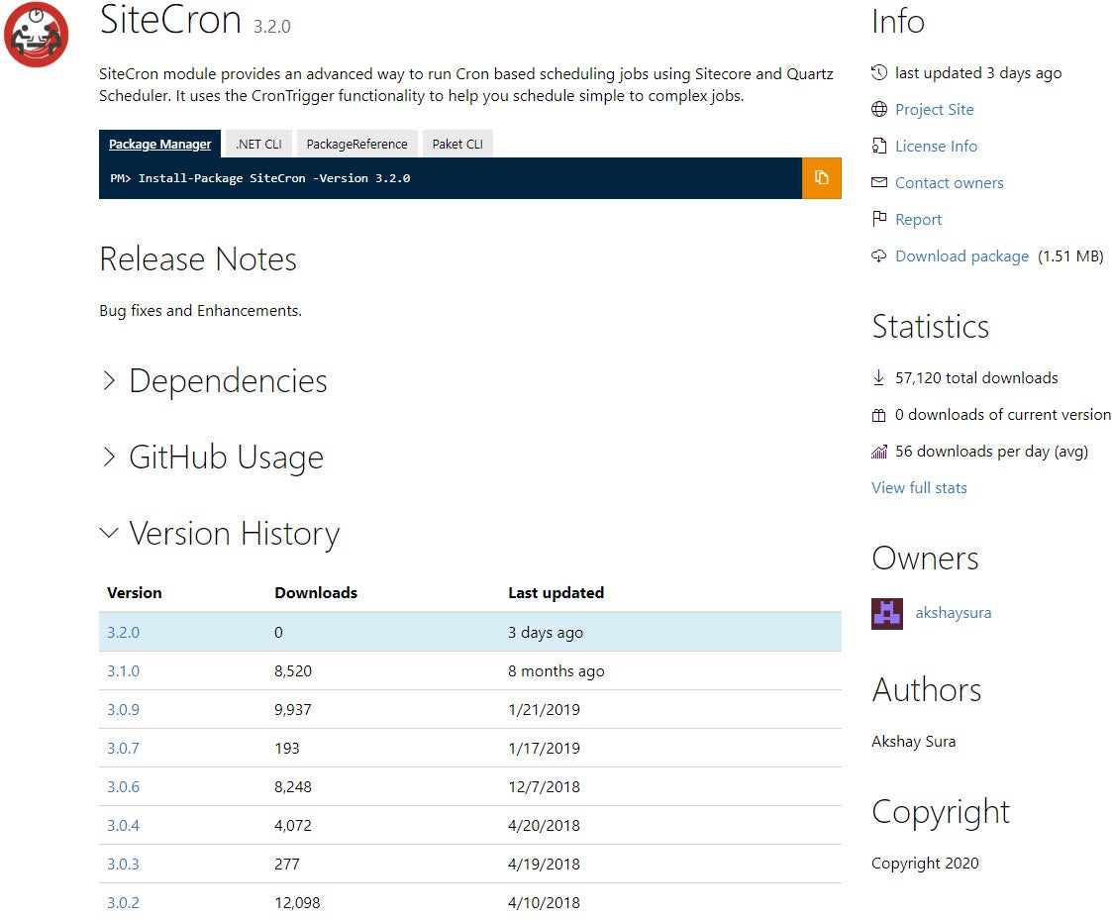Open the View full stats link

tap(919, 488)
